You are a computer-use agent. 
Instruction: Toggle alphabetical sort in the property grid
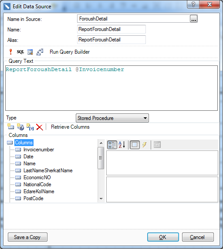pyautogui.click(x=122, y=145)
